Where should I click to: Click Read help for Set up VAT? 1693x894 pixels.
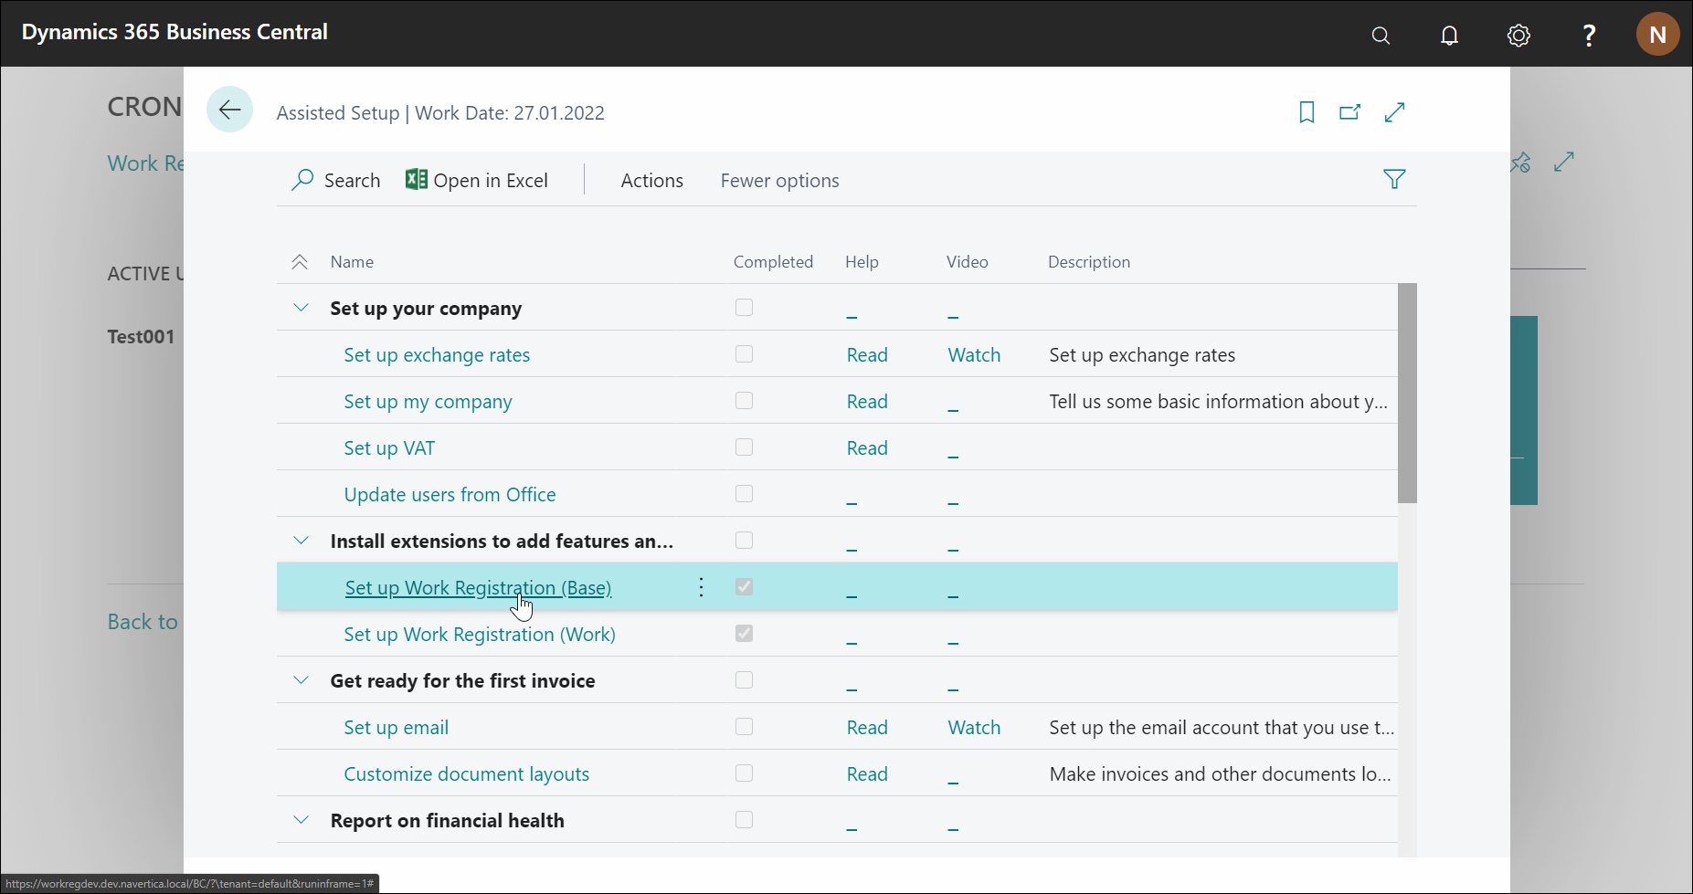867,448
